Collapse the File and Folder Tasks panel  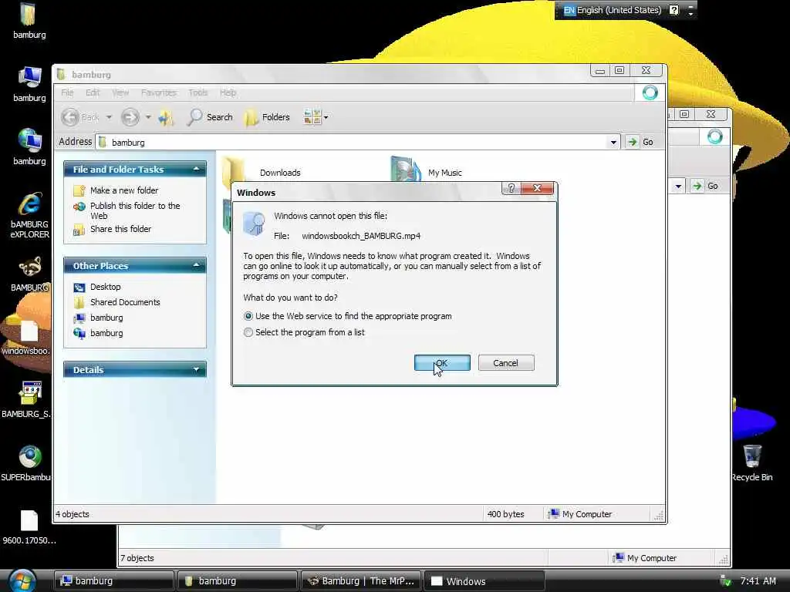click(196, 169)
